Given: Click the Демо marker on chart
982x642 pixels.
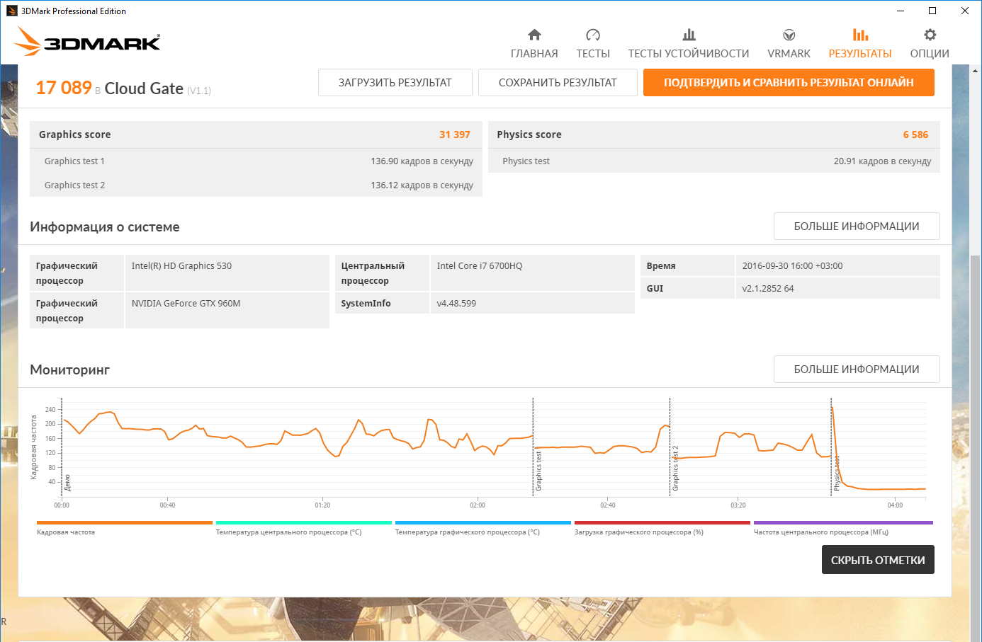Looking at the screenshot, I should click(67, 483).
